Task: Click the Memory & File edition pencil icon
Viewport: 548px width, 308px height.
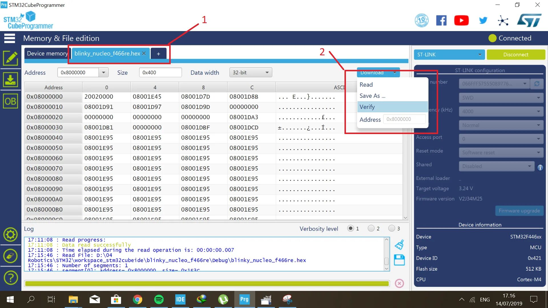Action: coord(11,58)
